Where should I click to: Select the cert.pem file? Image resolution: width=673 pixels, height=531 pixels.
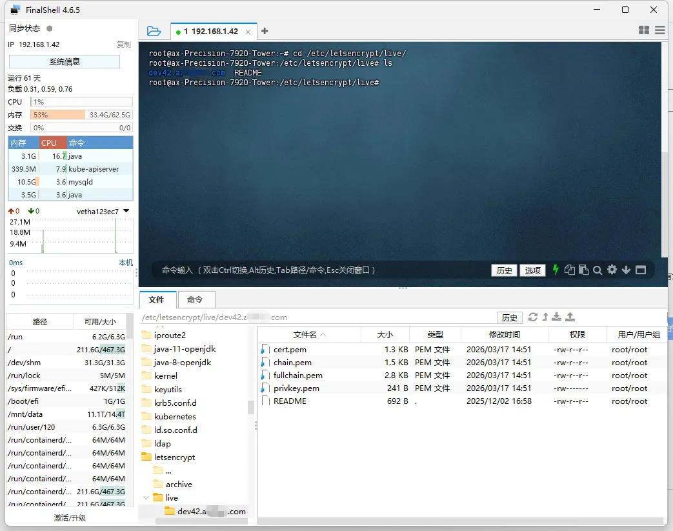(463, 350)
